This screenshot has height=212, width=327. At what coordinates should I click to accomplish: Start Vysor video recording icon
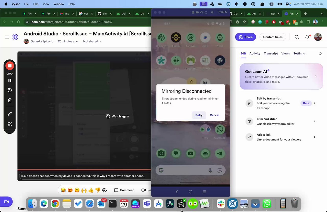click(x=197, y=12)
